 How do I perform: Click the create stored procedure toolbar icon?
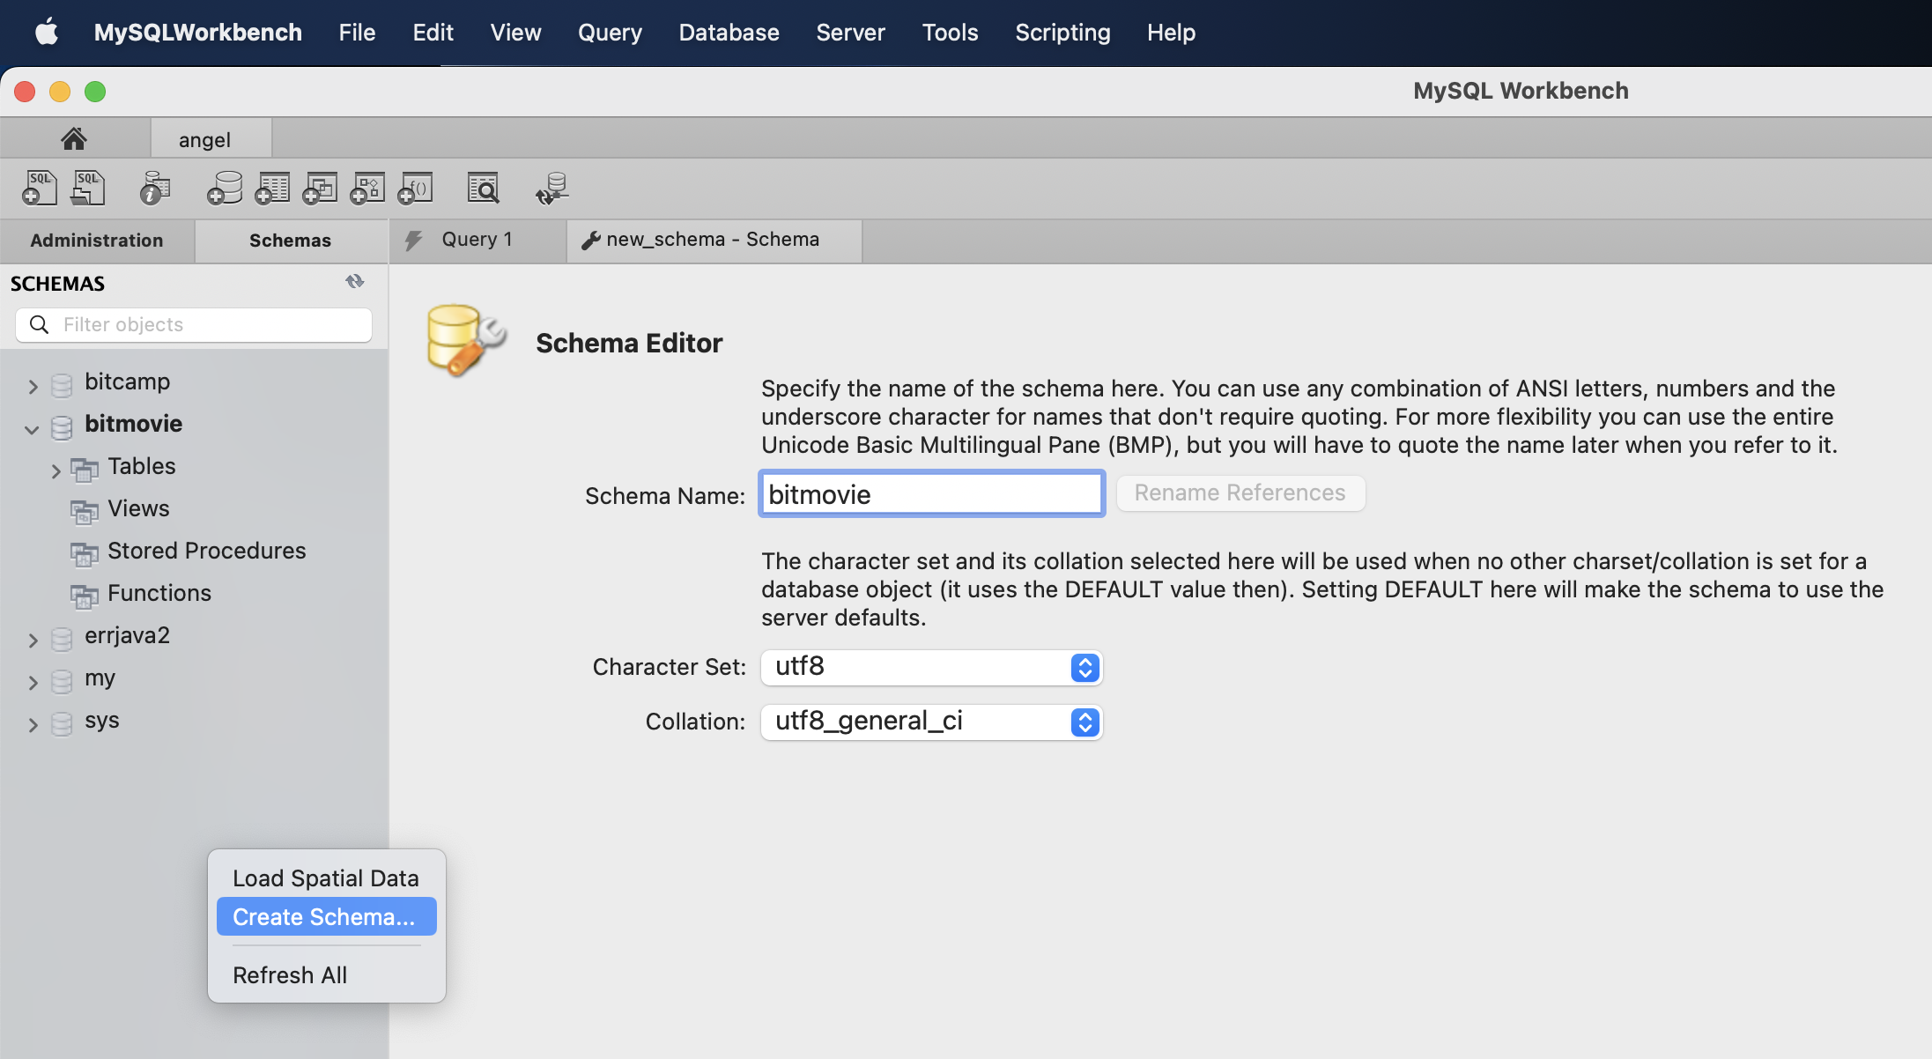[367, 188]
